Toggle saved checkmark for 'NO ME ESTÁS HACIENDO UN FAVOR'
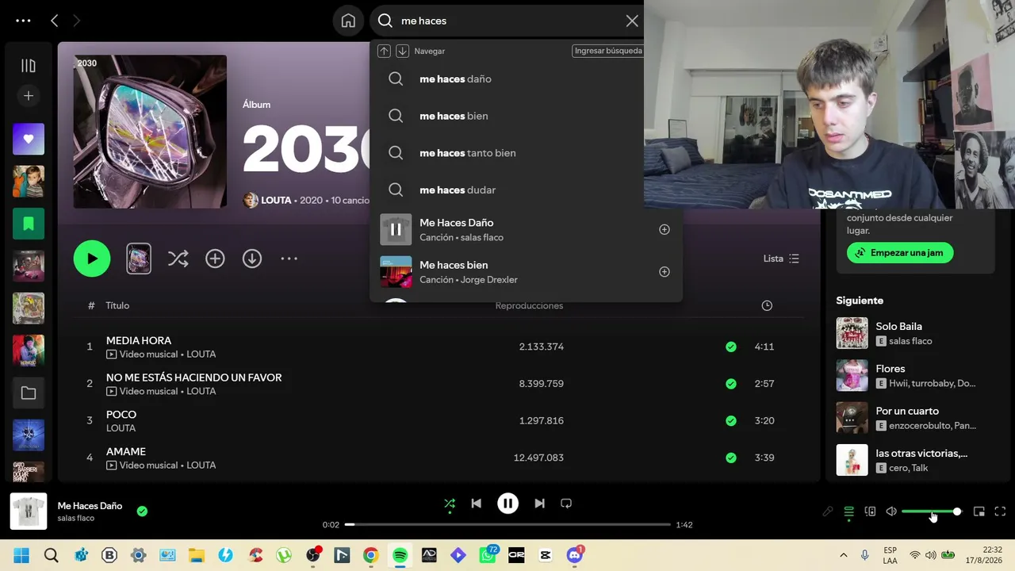Screen dimensions: 1015x571 730,384
